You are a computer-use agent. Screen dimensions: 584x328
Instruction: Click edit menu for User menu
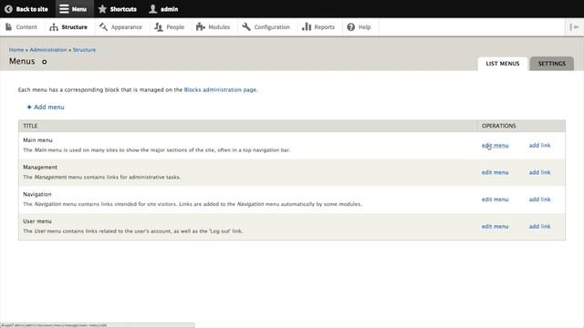coord(495,227)
